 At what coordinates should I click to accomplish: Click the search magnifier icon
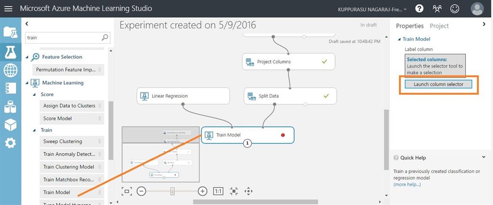pyautogui.click(x=105, y=38)
